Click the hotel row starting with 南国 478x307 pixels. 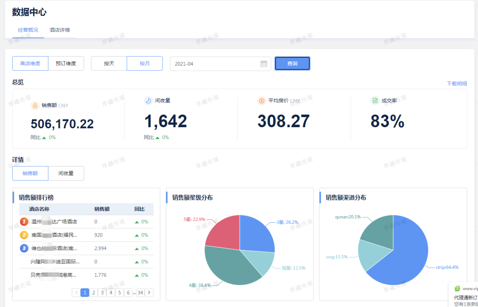86,235
